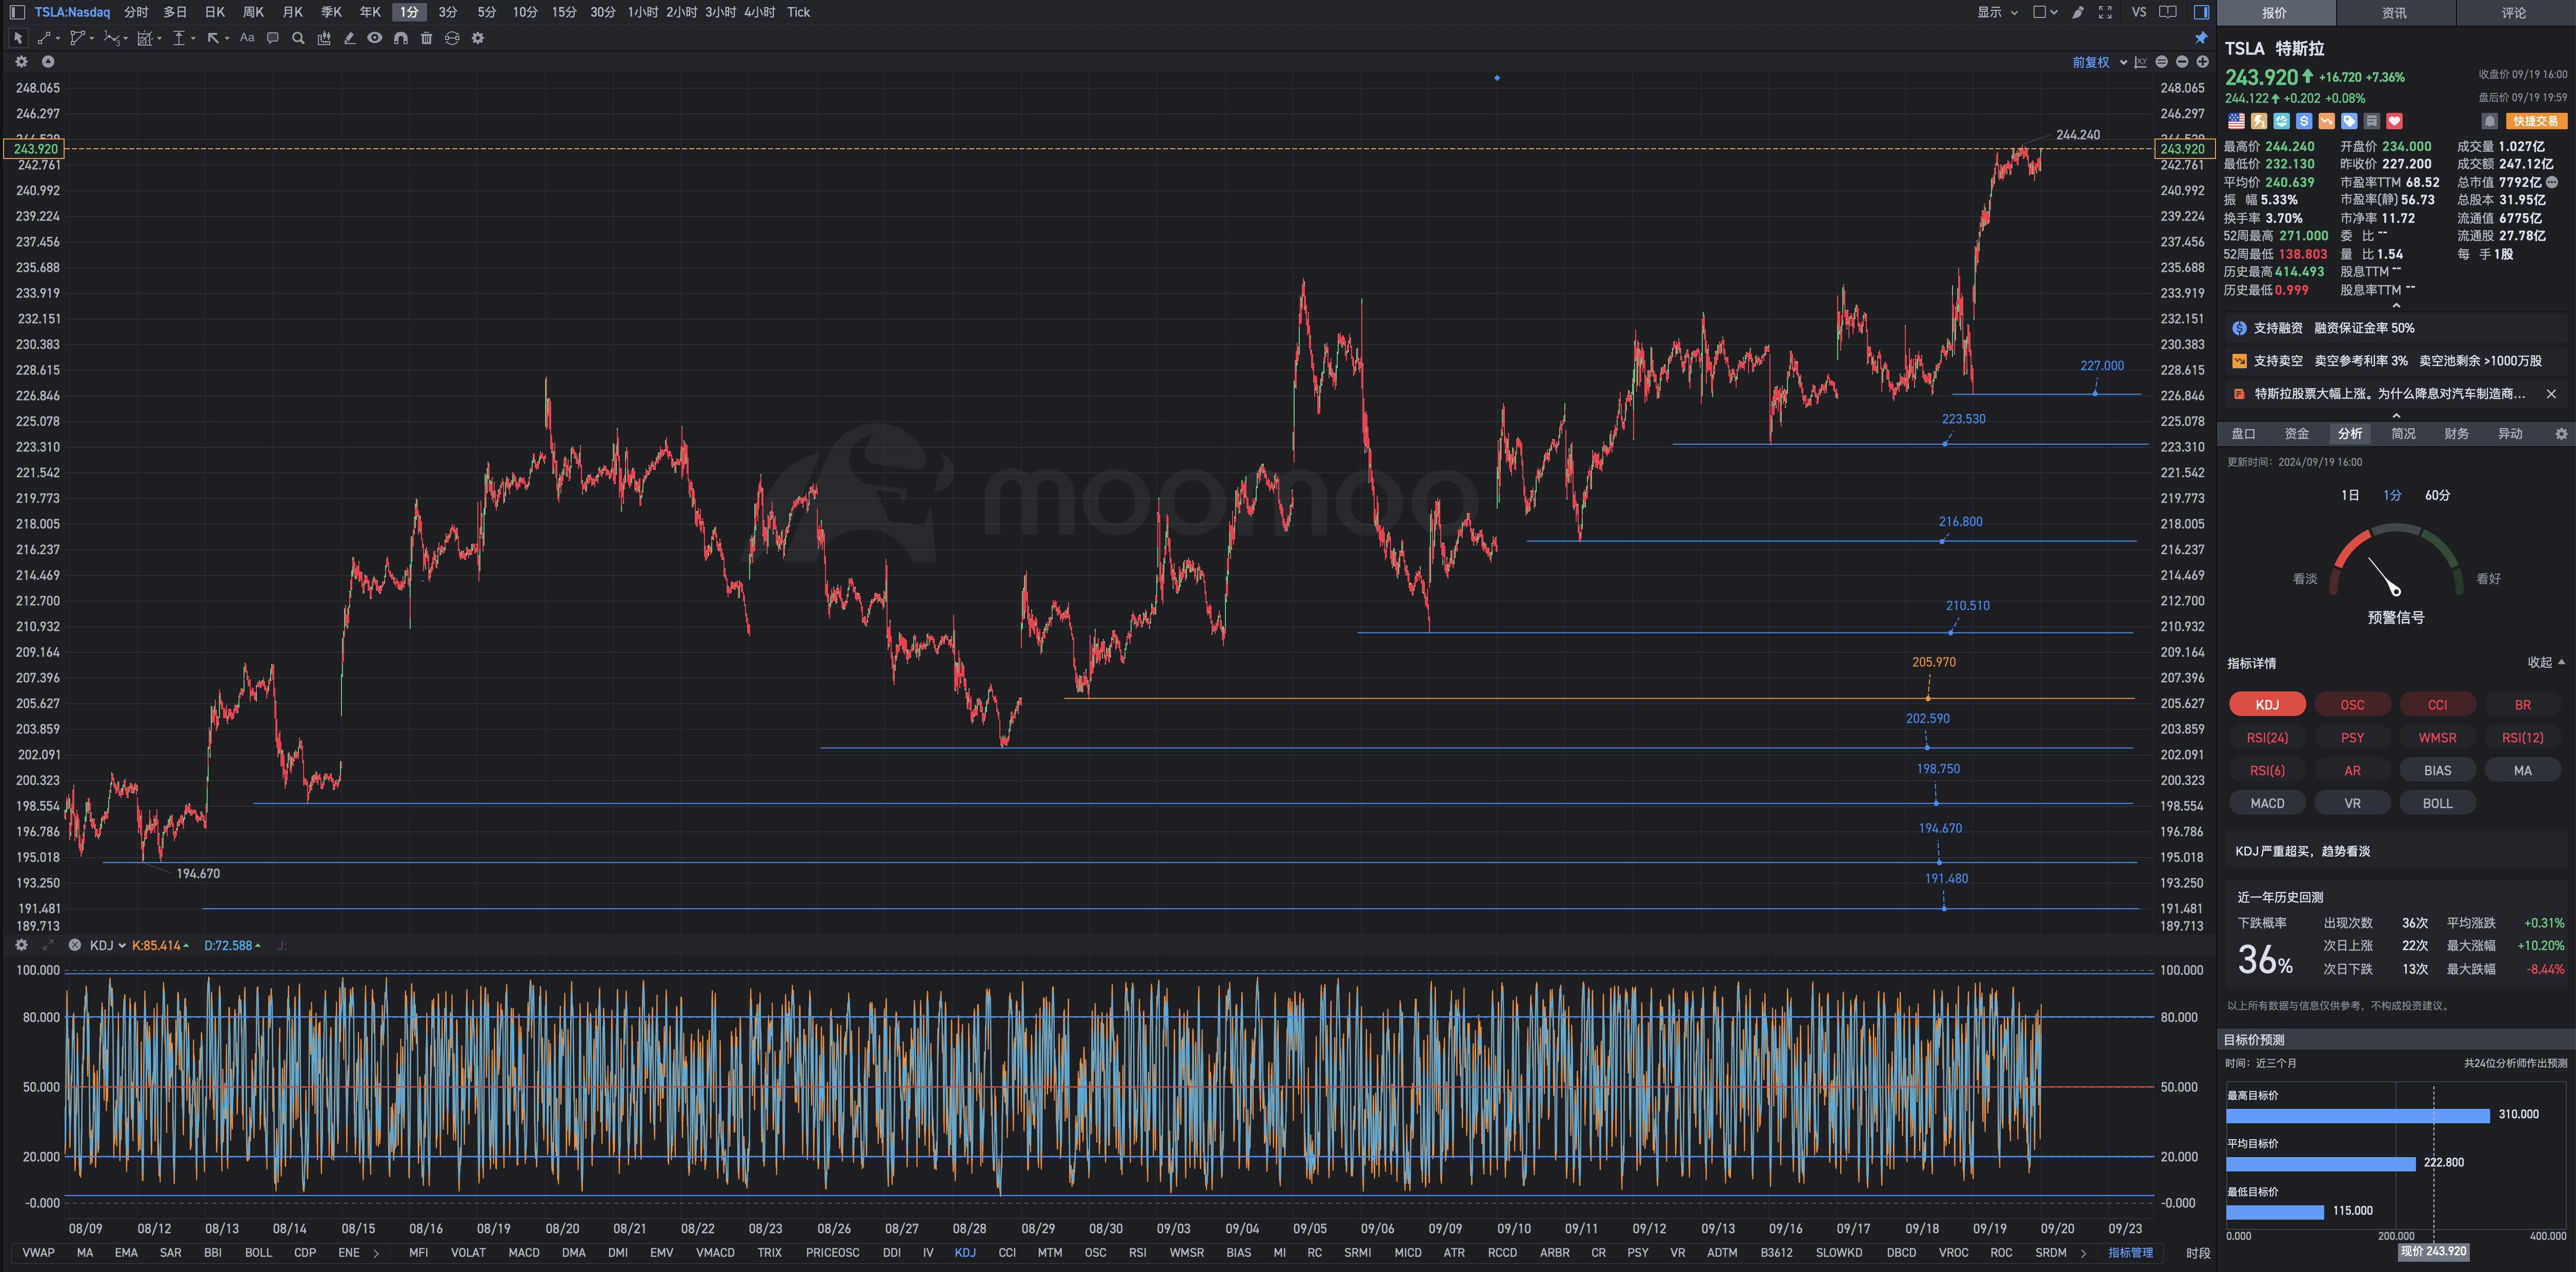2576x1272 pixels.
Task: Reset chart zoom with equals icon
Action: click(x=2162, y=62)
